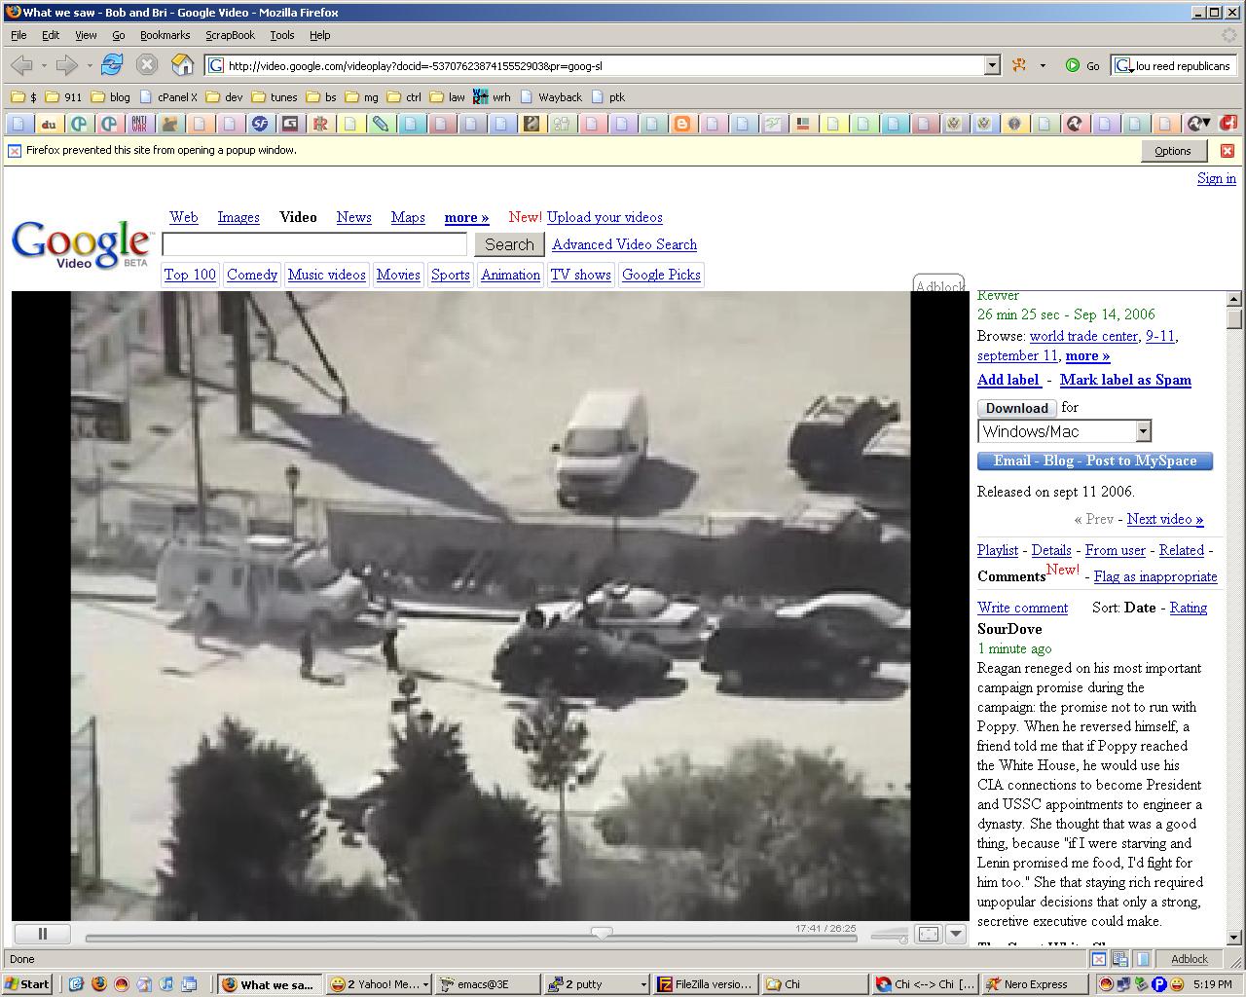Click the back navigation arrow

(21, 65)
